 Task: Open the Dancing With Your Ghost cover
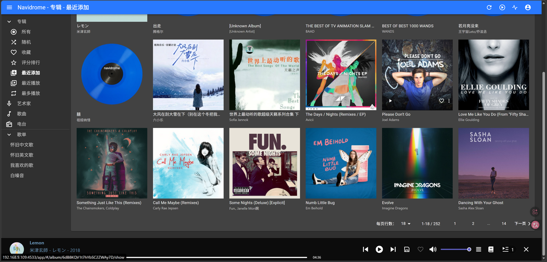[494, 163]
